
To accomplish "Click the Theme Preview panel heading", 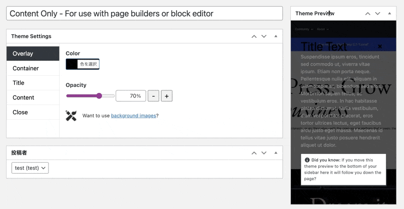I will tap(315, 14).
